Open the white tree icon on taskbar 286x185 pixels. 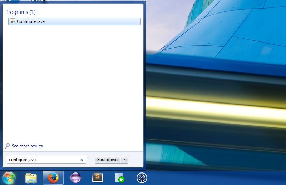142,178
